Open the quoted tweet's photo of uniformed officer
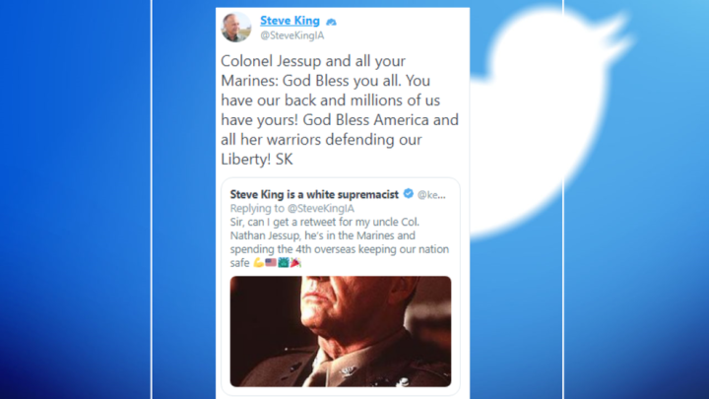Screen dimensions: 709x399 tap(341, 332)
